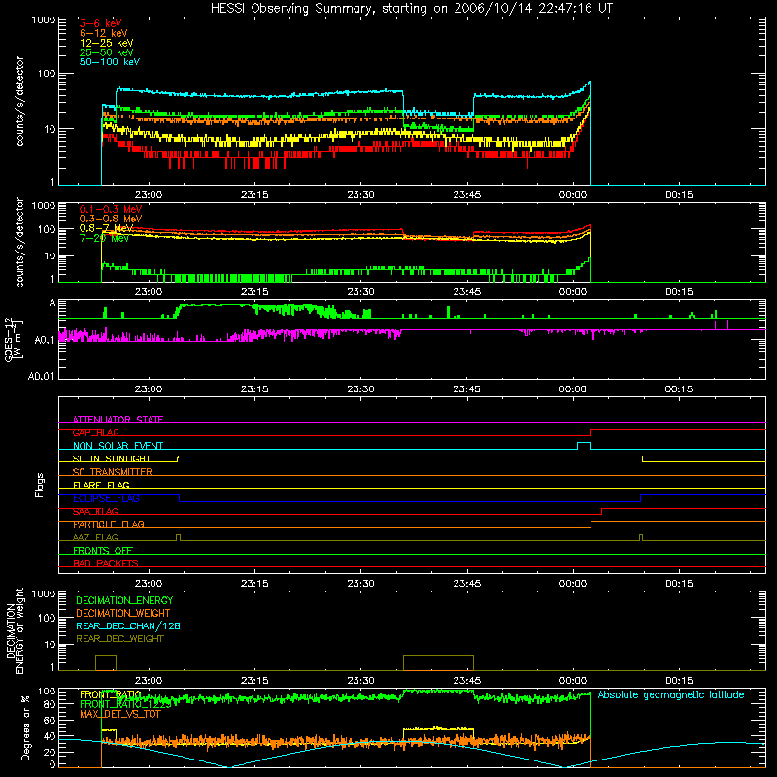Select the DECIMATION_ENERGY legend label
The image size is (777, 777).
pyautogui.click(x=124, y=600)
